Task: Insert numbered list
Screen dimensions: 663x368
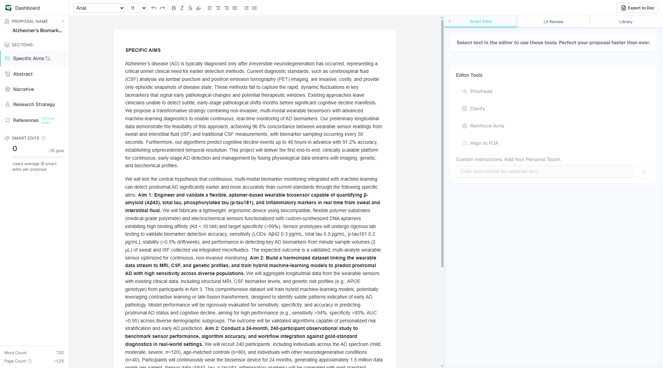Action: 255,8
